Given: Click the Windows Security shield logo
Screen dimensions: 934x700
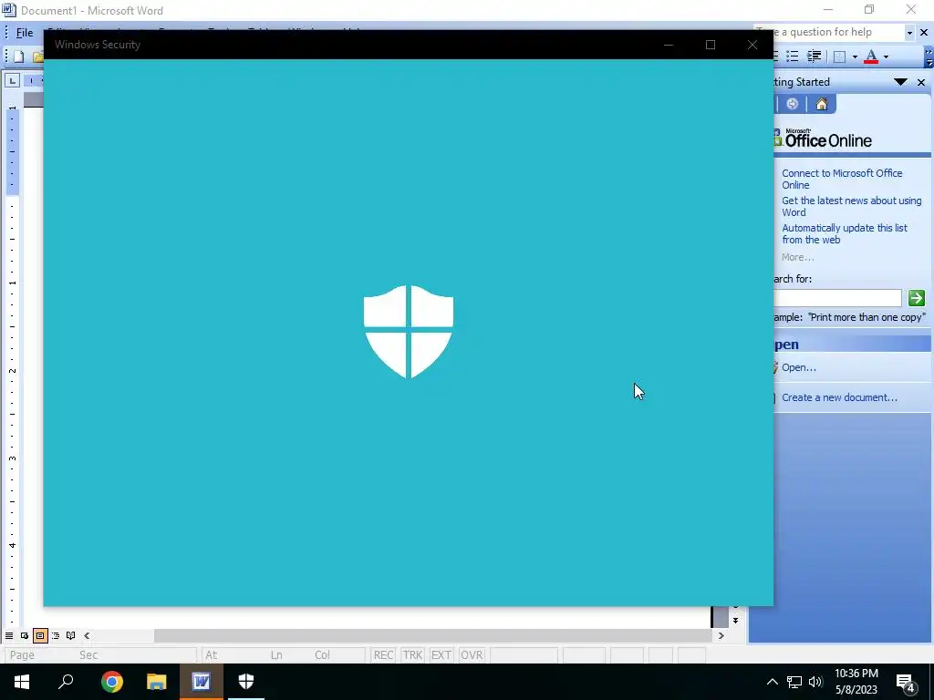Looking at the screenshot, I should click(409, 331).
